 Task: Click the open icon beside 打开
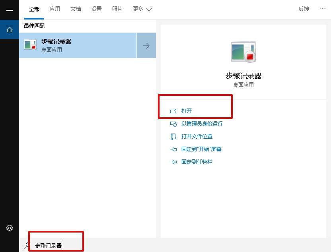pos(173,111)
